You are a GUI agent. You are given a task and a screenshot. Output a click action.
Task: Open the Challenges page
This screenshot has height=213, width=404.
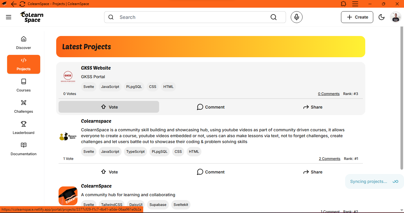coord(24,106)
